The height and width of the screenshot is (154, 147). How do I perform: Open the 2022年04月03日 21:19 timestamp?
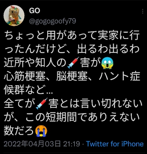click(x=42, y=144)
